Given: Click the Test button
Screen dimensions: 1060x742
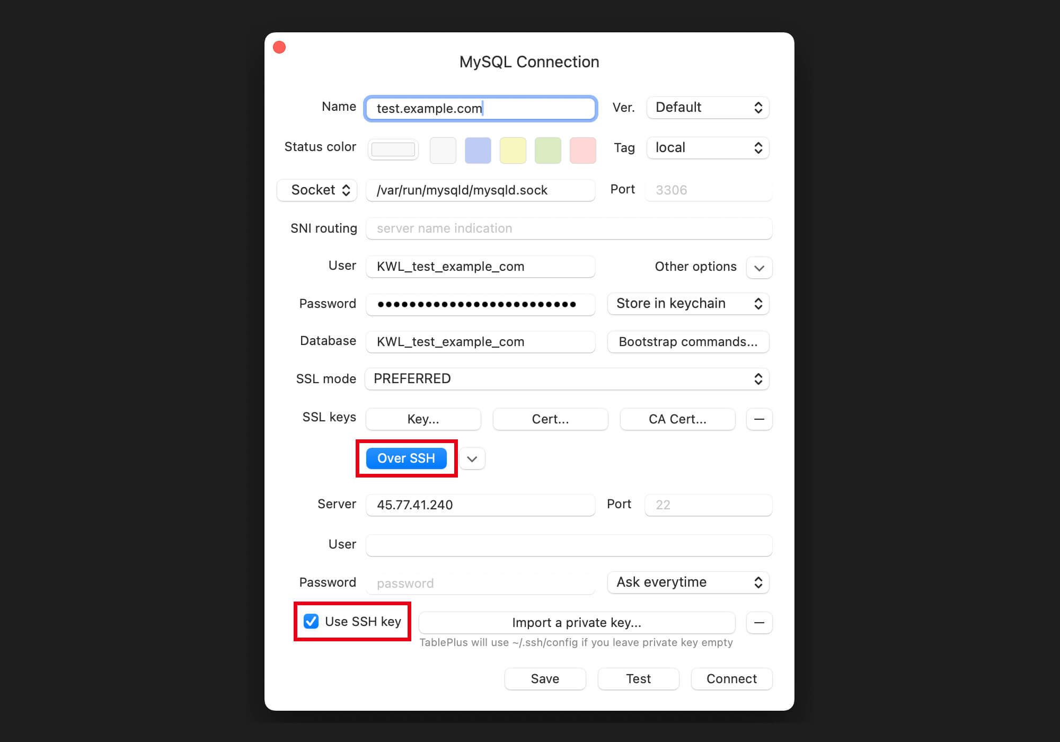Looking at the screenshot, I should (638, 679).
